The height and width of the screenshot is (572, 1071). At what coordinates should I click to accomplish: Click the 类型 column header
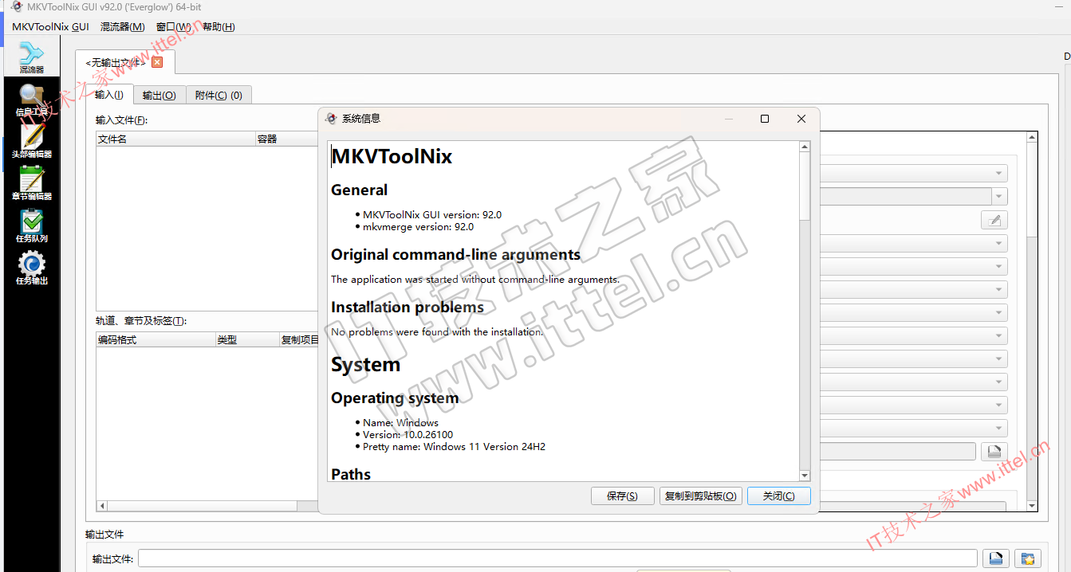tap(246, 340)
